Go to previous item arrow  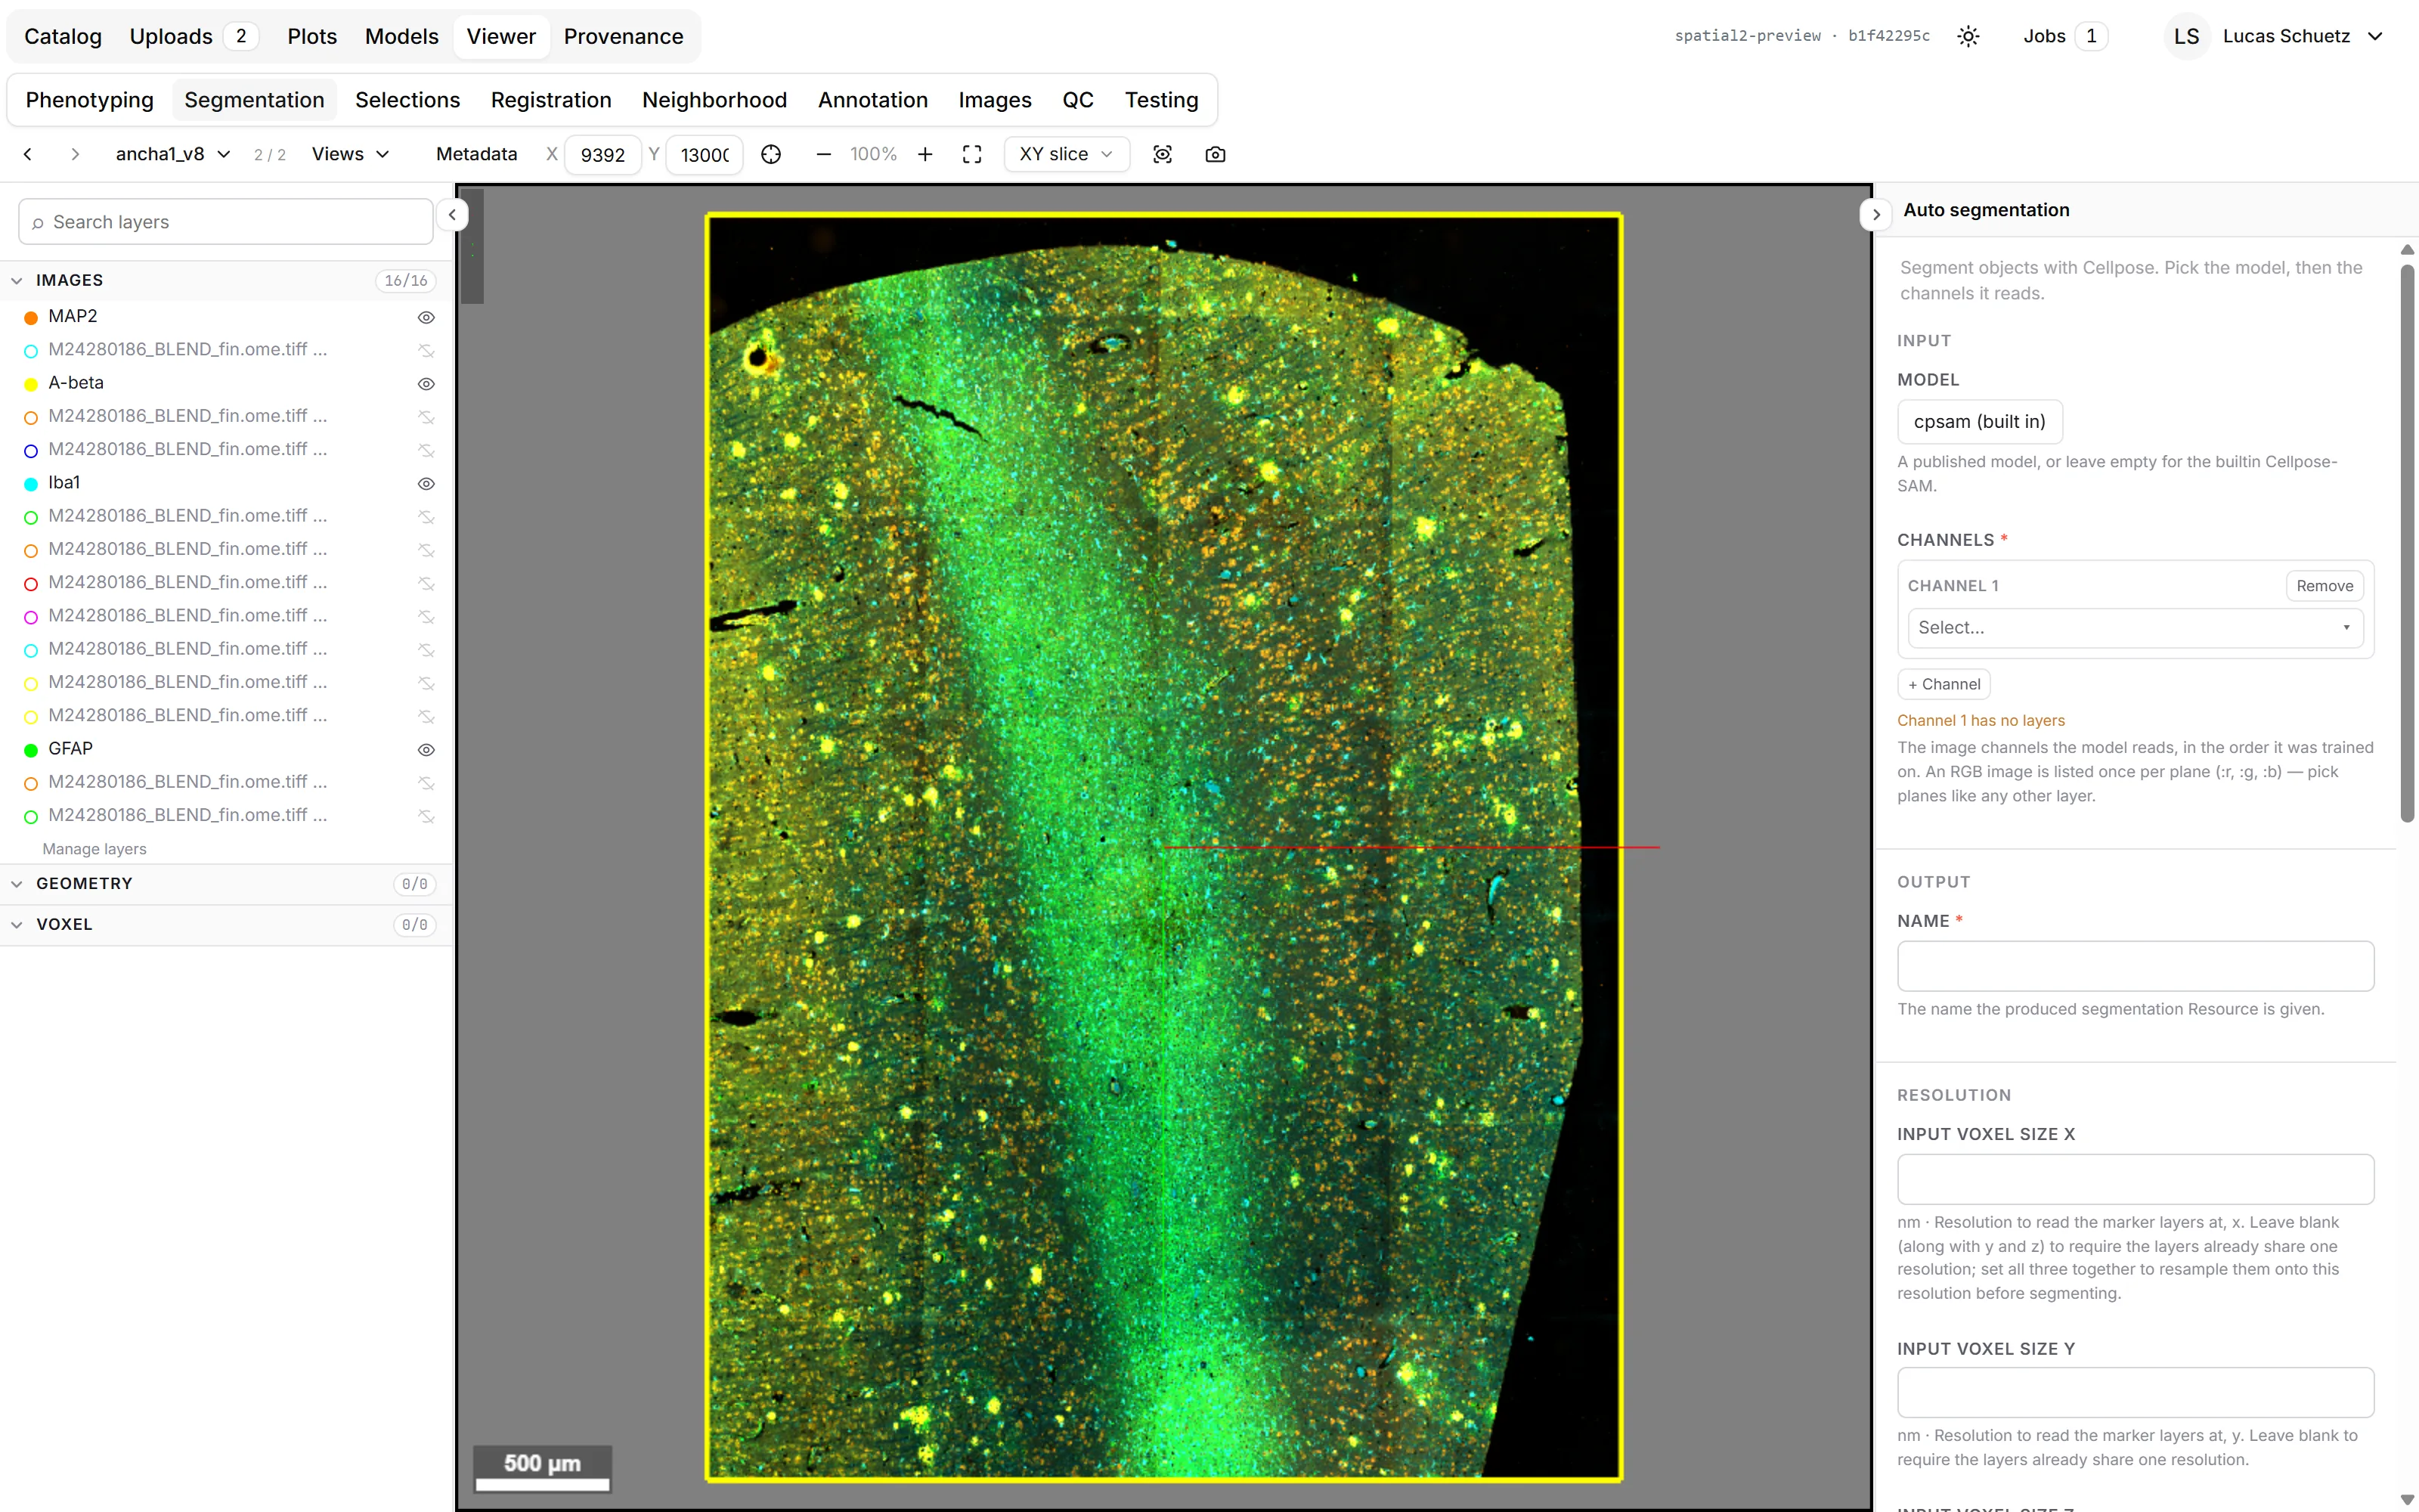tap(28, 154)
